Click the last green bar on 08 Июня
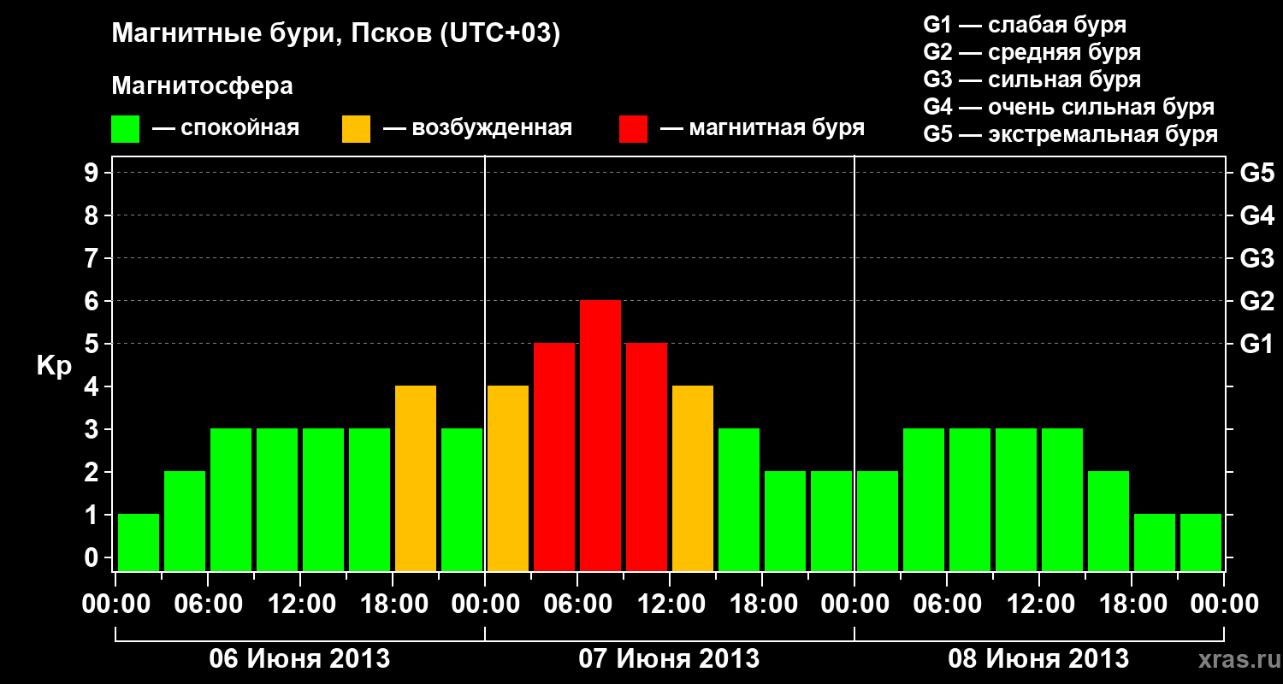Viewport: 1283px width, 684px height. tap(1201, 542)
